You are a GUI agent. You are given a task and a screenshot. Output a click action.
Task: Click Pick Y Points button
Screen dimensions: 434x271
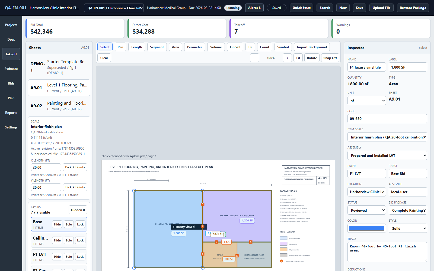(x=75, y=187)
